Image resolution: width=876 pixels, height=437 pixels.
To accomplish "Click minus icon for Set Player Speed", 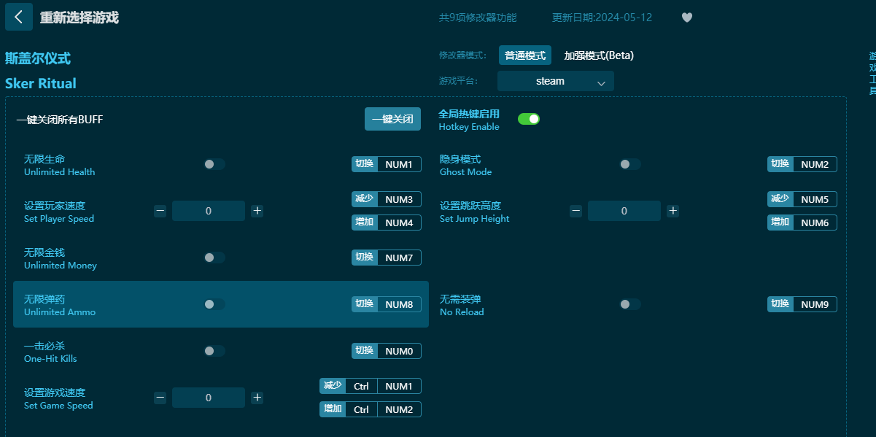I will point(160,211).
